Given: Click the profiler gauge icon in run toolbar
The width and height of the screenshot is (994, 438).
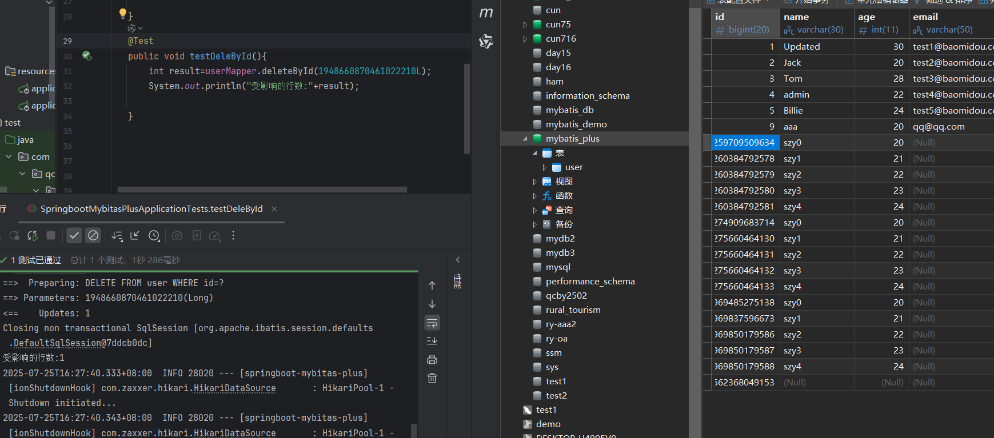Looking at the screenshot, I should (214, 235).
